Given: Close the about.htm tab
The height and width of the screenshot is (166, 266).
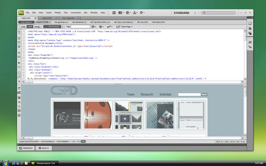Looking at the screenshot, I should pyautogui.click(x=57, y=18).
